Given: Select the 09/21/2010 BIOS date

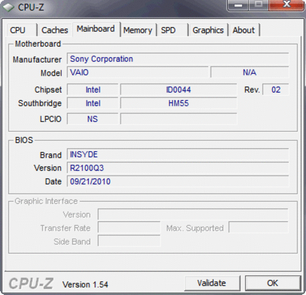Looking at the screenshot, I should click(x=178, y=181).
